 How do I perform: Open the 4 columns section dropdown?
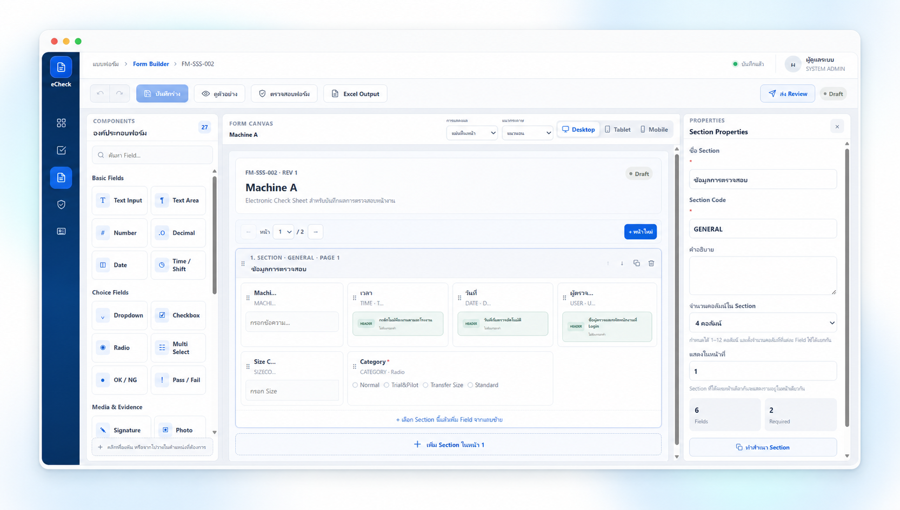point(763,323)
